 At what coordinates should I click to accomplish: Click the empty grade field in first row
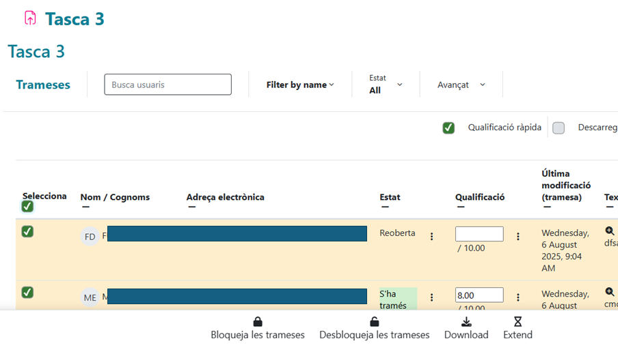(479, 234)
